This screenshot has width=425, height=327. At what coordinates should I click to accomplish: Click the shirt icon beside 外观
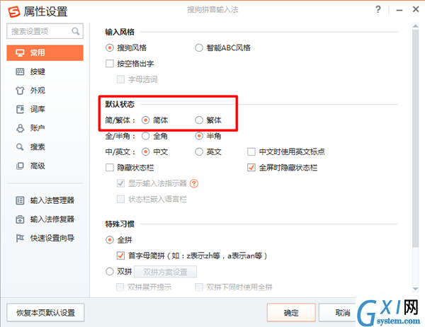[x=20, y=91]
